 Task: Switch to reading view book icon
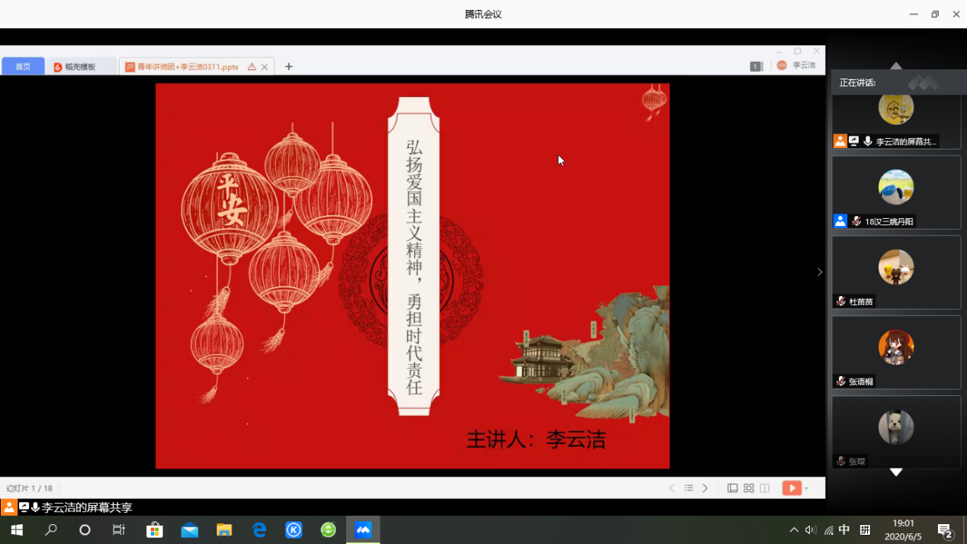pyautogui.click(x=765, y=488)
